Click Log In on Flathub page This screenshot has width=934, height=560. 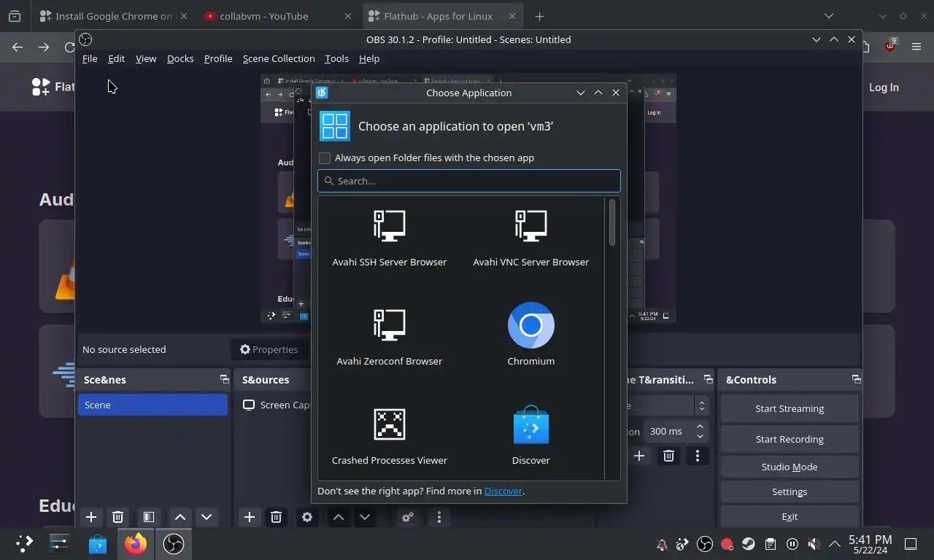pyautogui.click(x=884, y=87)
